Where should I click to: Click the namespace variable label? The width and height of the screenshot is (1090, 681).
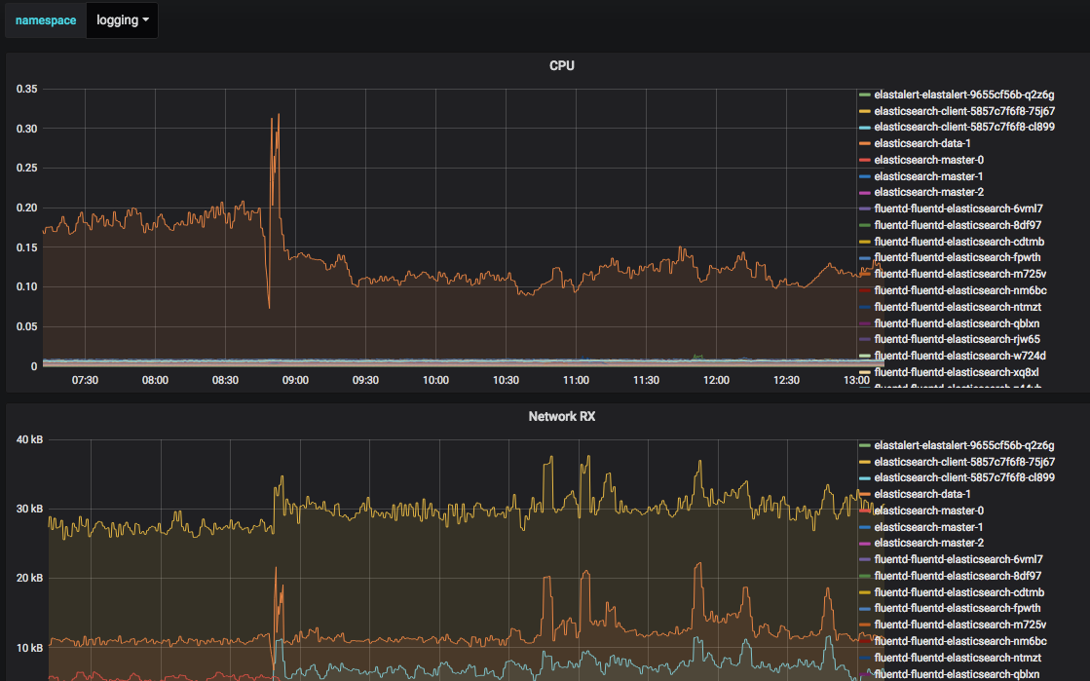(46, 20)
